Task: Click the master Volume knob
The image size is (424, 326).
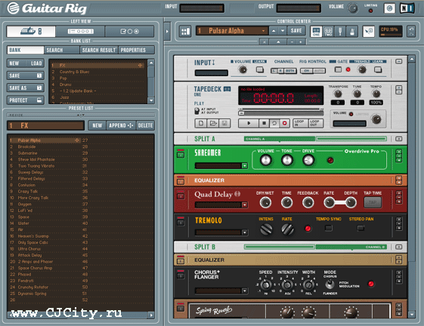Action: click(353, 8)
